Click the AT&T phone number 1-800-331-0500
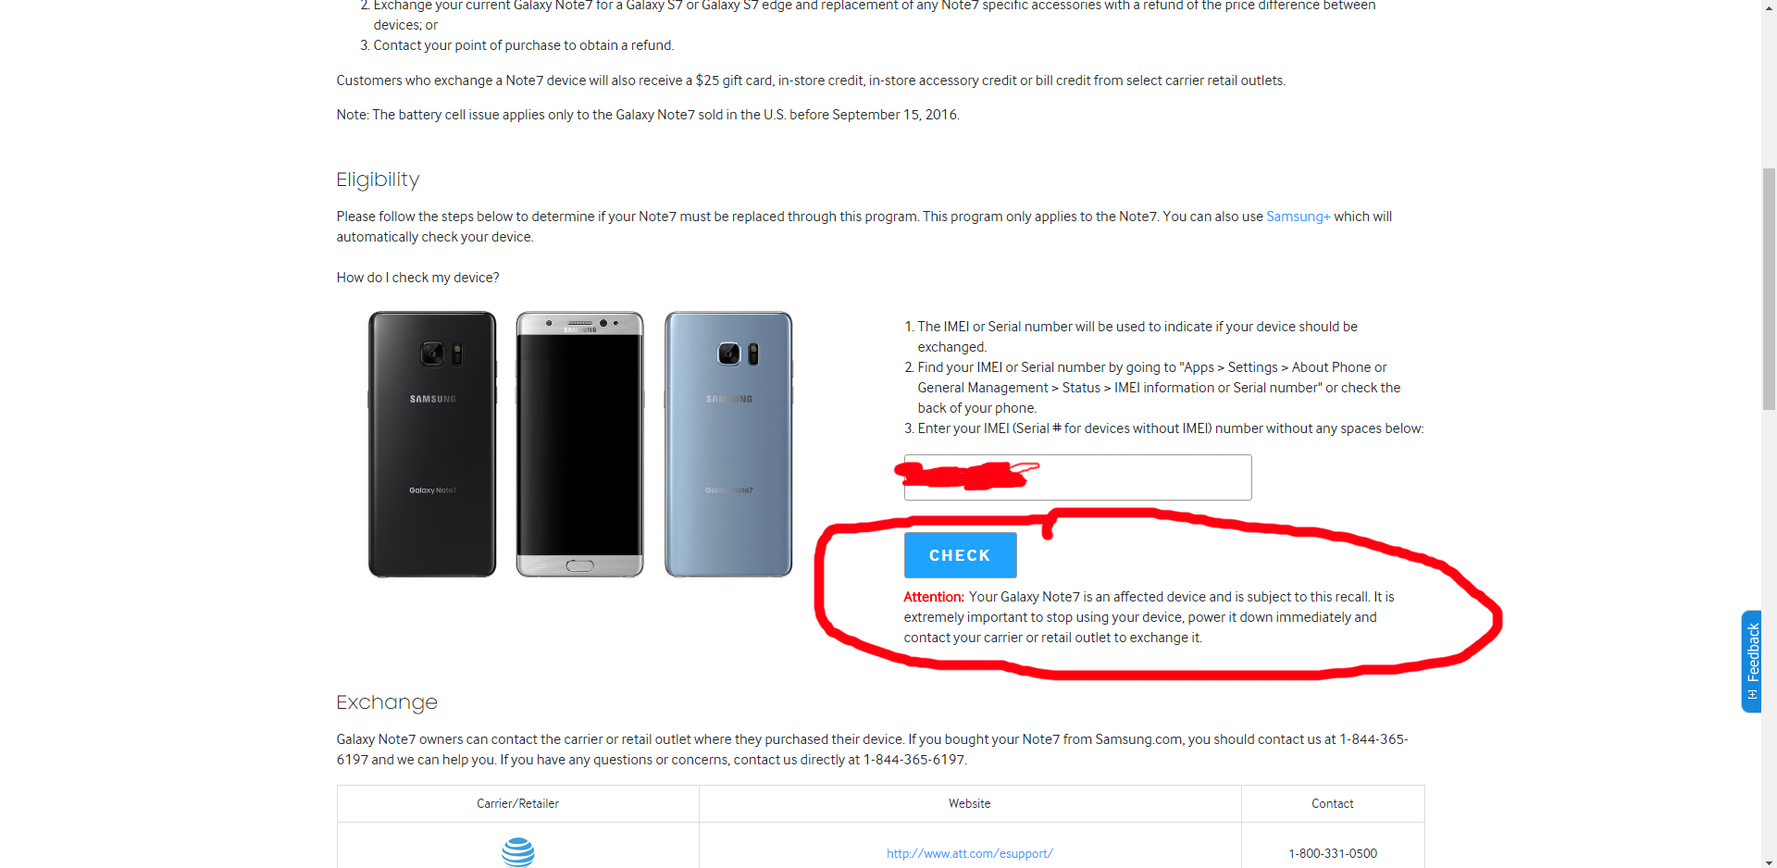The height and width of the screenshot is (868, 1777). pyautogui.click(x=1332, y=853)
